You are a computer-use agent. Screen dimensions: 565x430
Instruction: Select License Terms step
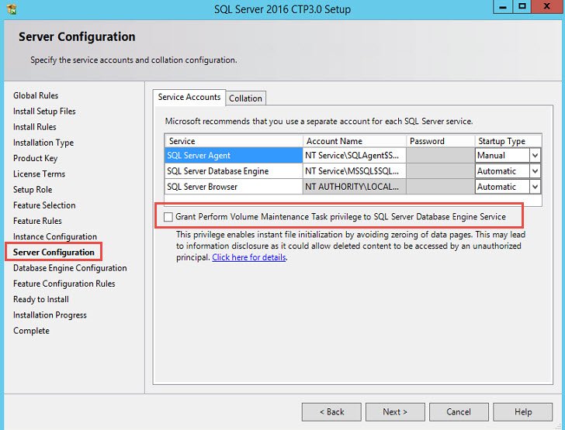[39, 174]
